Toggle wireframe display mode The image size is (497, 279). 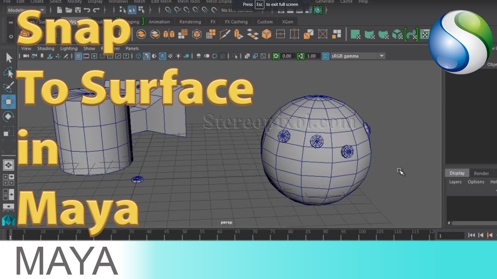(x=139, y=56)
